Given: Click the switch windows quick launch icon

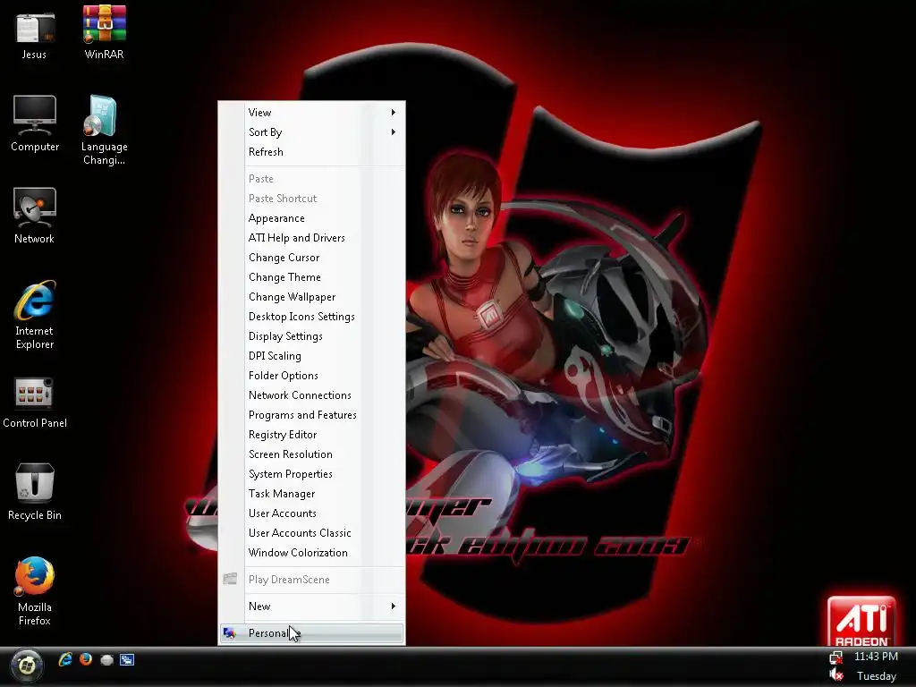Looking at the screenshot, I should 127,660.
